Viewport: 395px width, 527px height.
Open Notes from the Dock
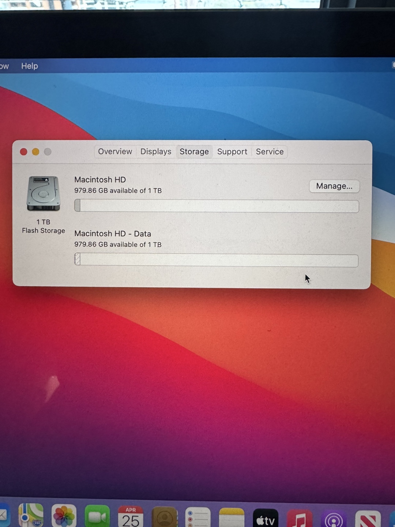tap(232, 517)
